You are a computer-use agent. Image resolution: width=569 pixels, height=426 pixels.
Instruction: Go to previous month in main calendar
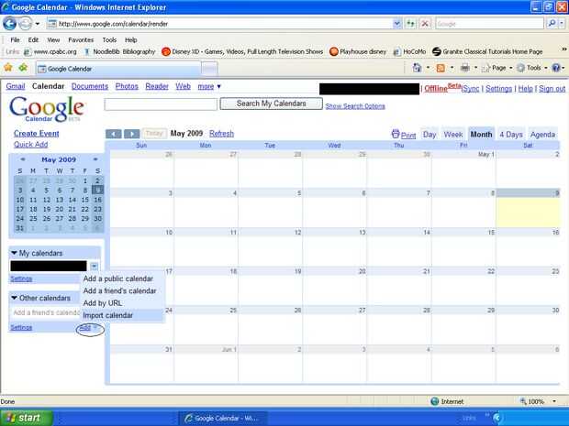point(113,134)
